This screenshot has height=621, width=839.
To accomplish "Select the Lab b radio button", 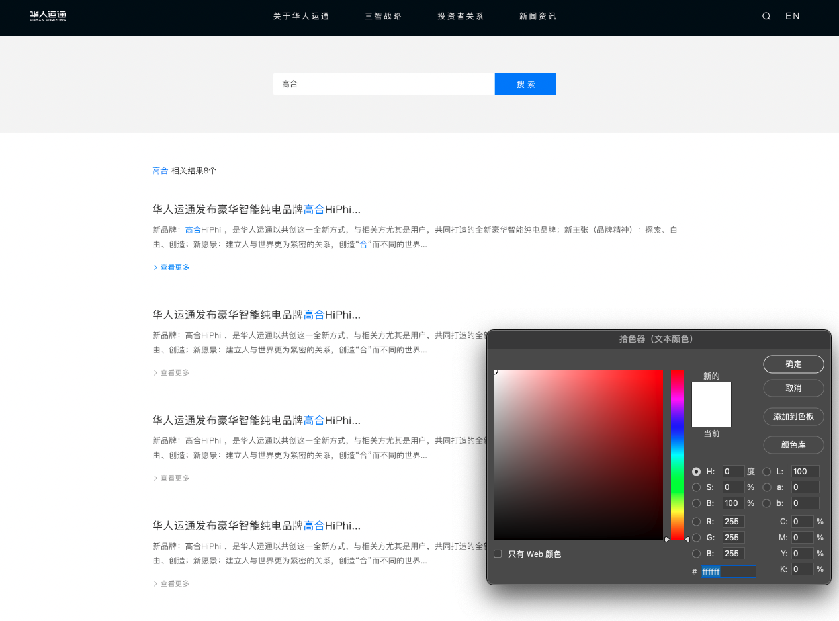I will point(766,503).
